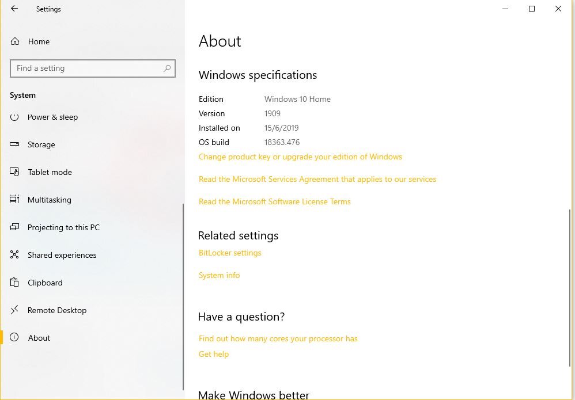The width and height of the screenshot is (575, 400).
Task: Open Microsoft Software License Terms link
Action: tap(275, 201)
